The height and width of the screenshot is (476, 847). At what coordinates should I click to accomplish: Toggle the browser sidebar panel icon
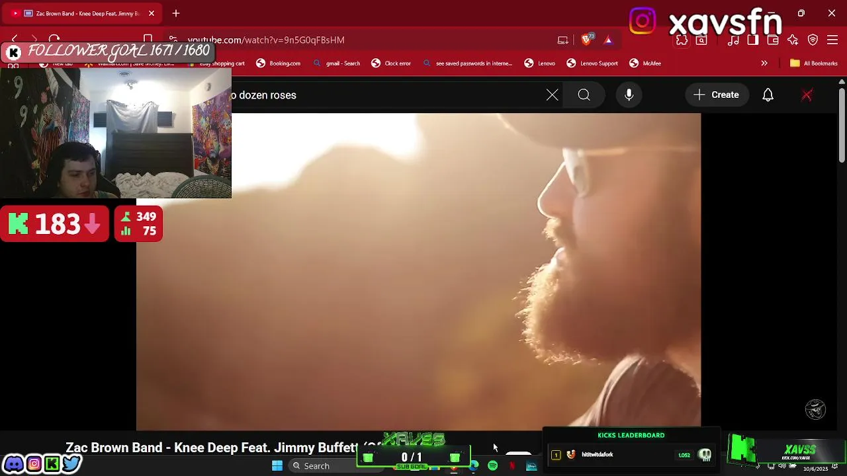[753, 40]
